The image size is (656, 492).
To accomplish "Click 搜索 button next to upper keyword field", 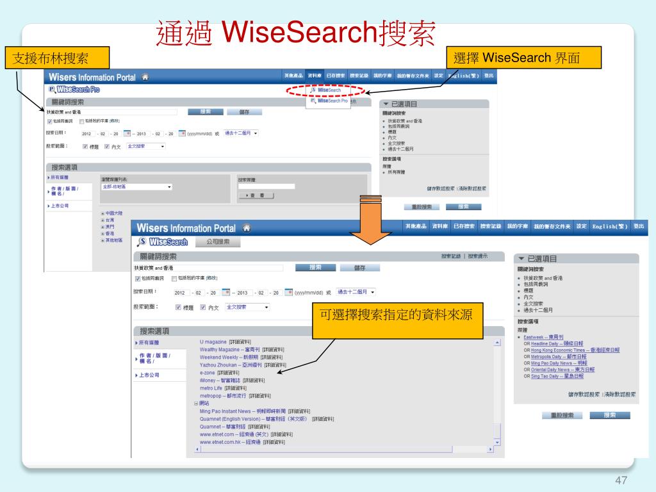I will tap(206, 111).
